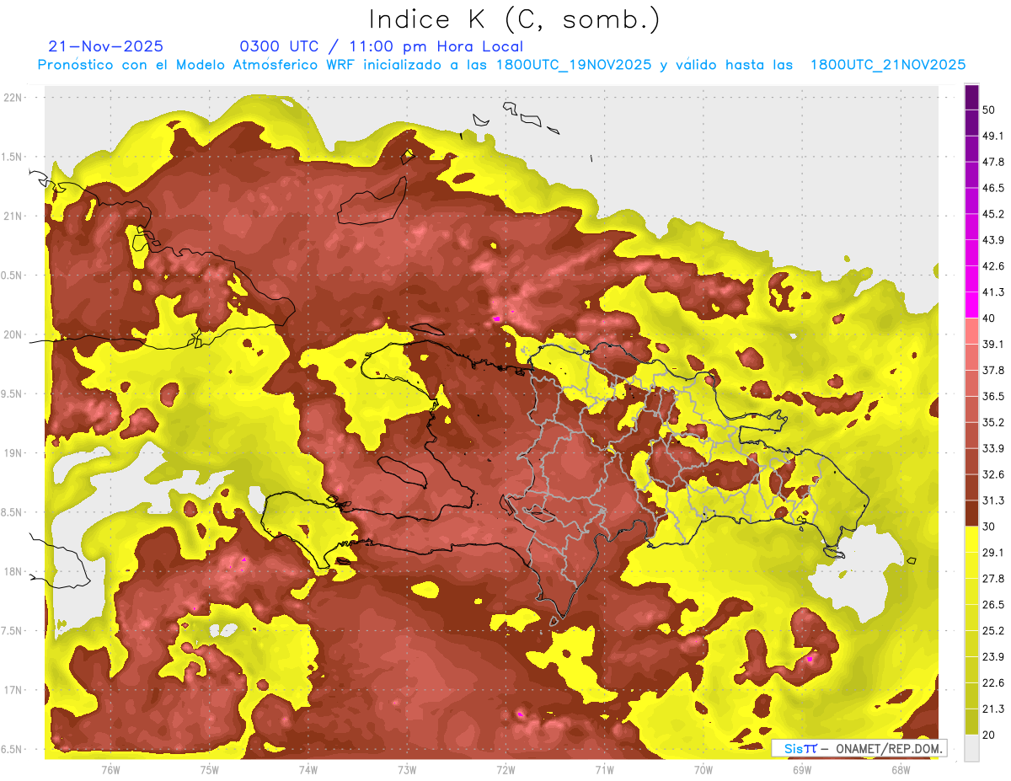The width and height of the screenshot is (1011, 781).
Task: Click the '0300 UTC / 11:00 pm Hora Local' text
Action: (382, 46)
